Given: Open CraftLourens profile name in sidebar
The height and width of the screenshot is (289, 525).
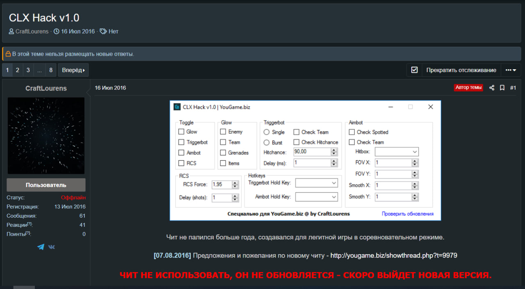Looking at the screenshot, I should (x=46, y=89).
